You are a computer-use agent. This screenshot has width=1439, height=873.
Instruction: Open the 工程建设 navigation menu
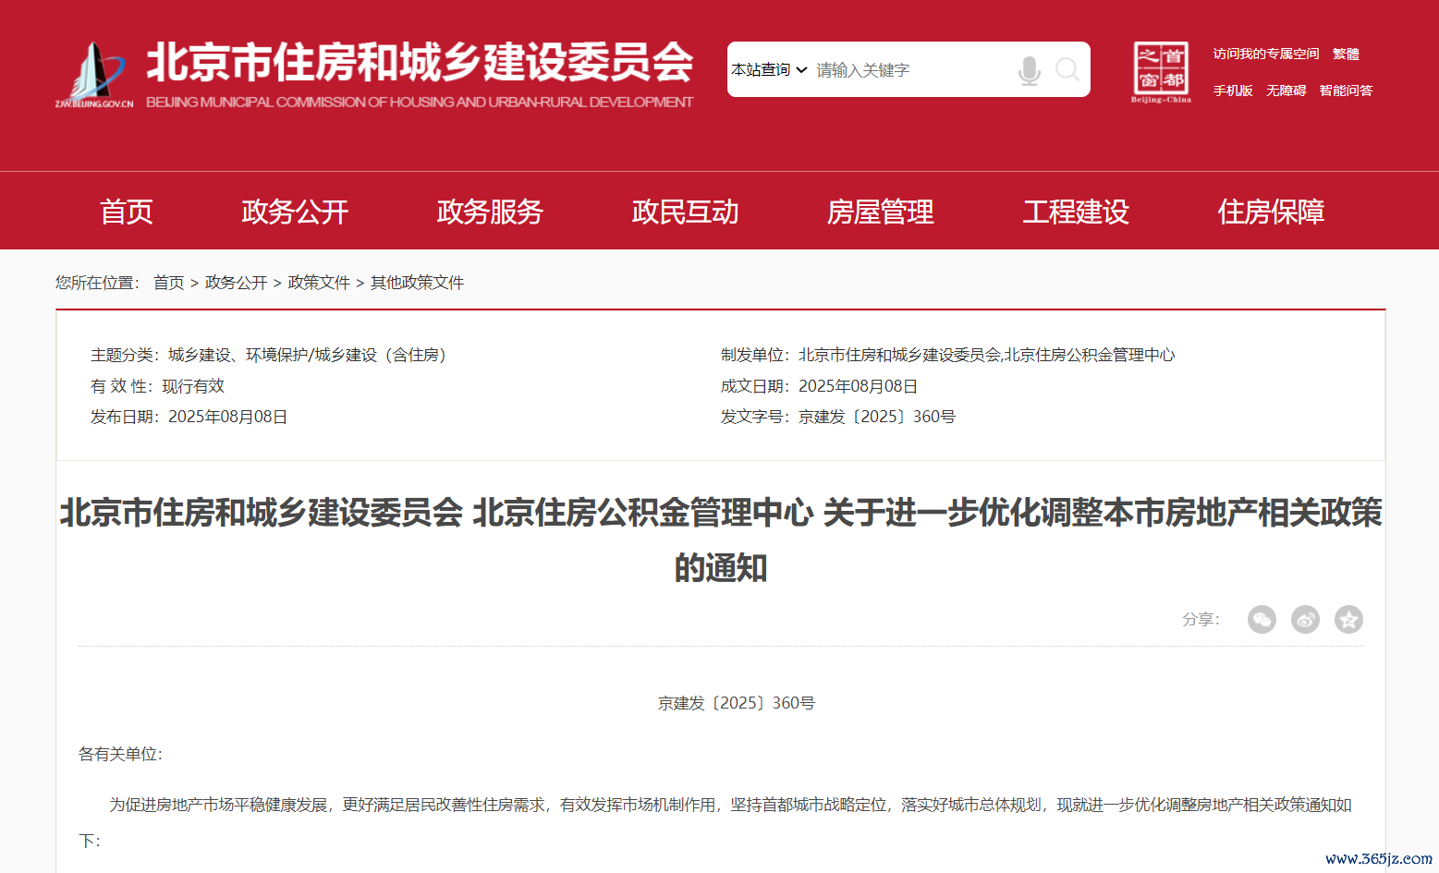click(1076, 212)
